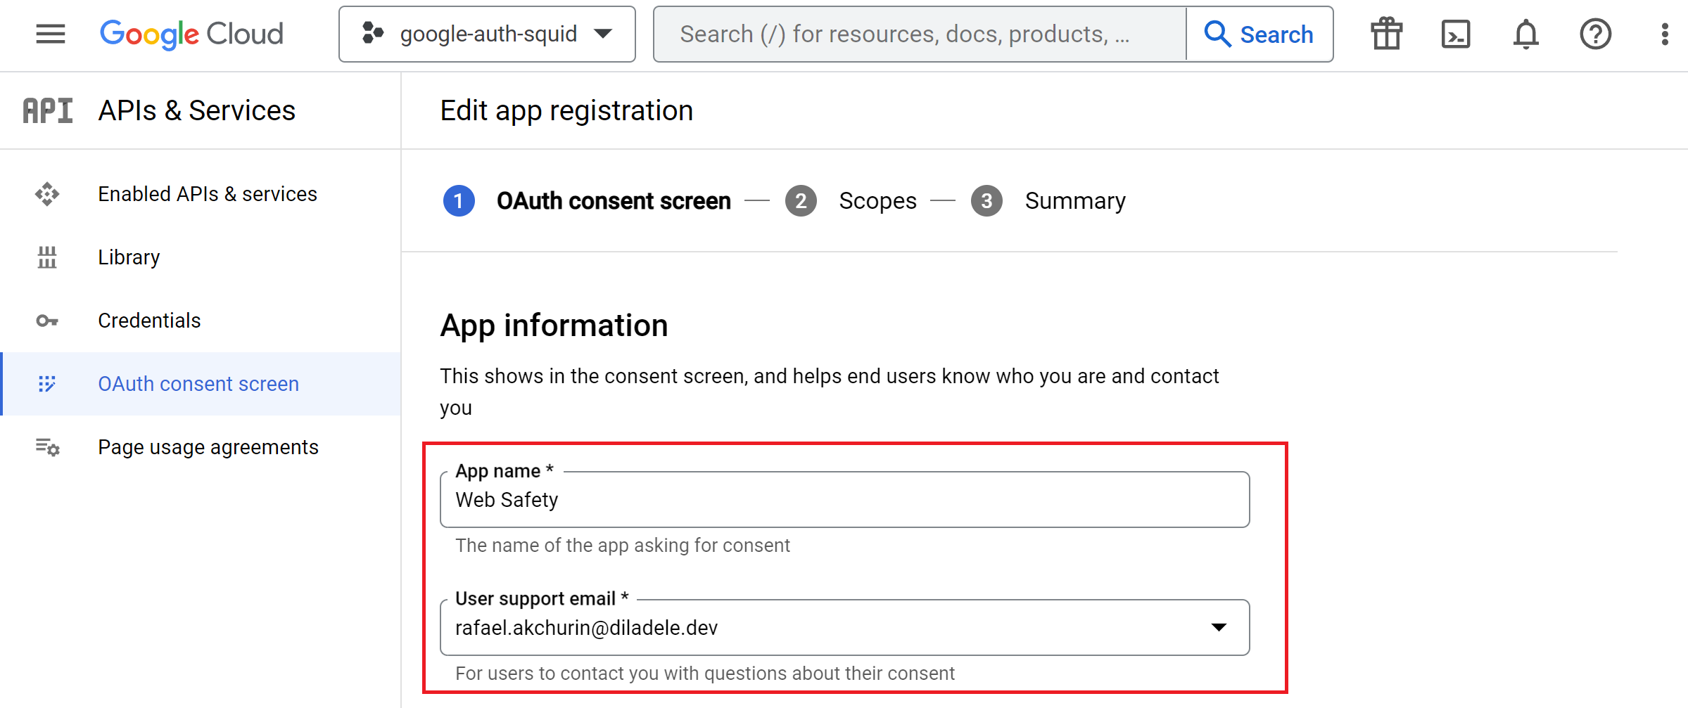Focus the resources search box

coord(920,34)
